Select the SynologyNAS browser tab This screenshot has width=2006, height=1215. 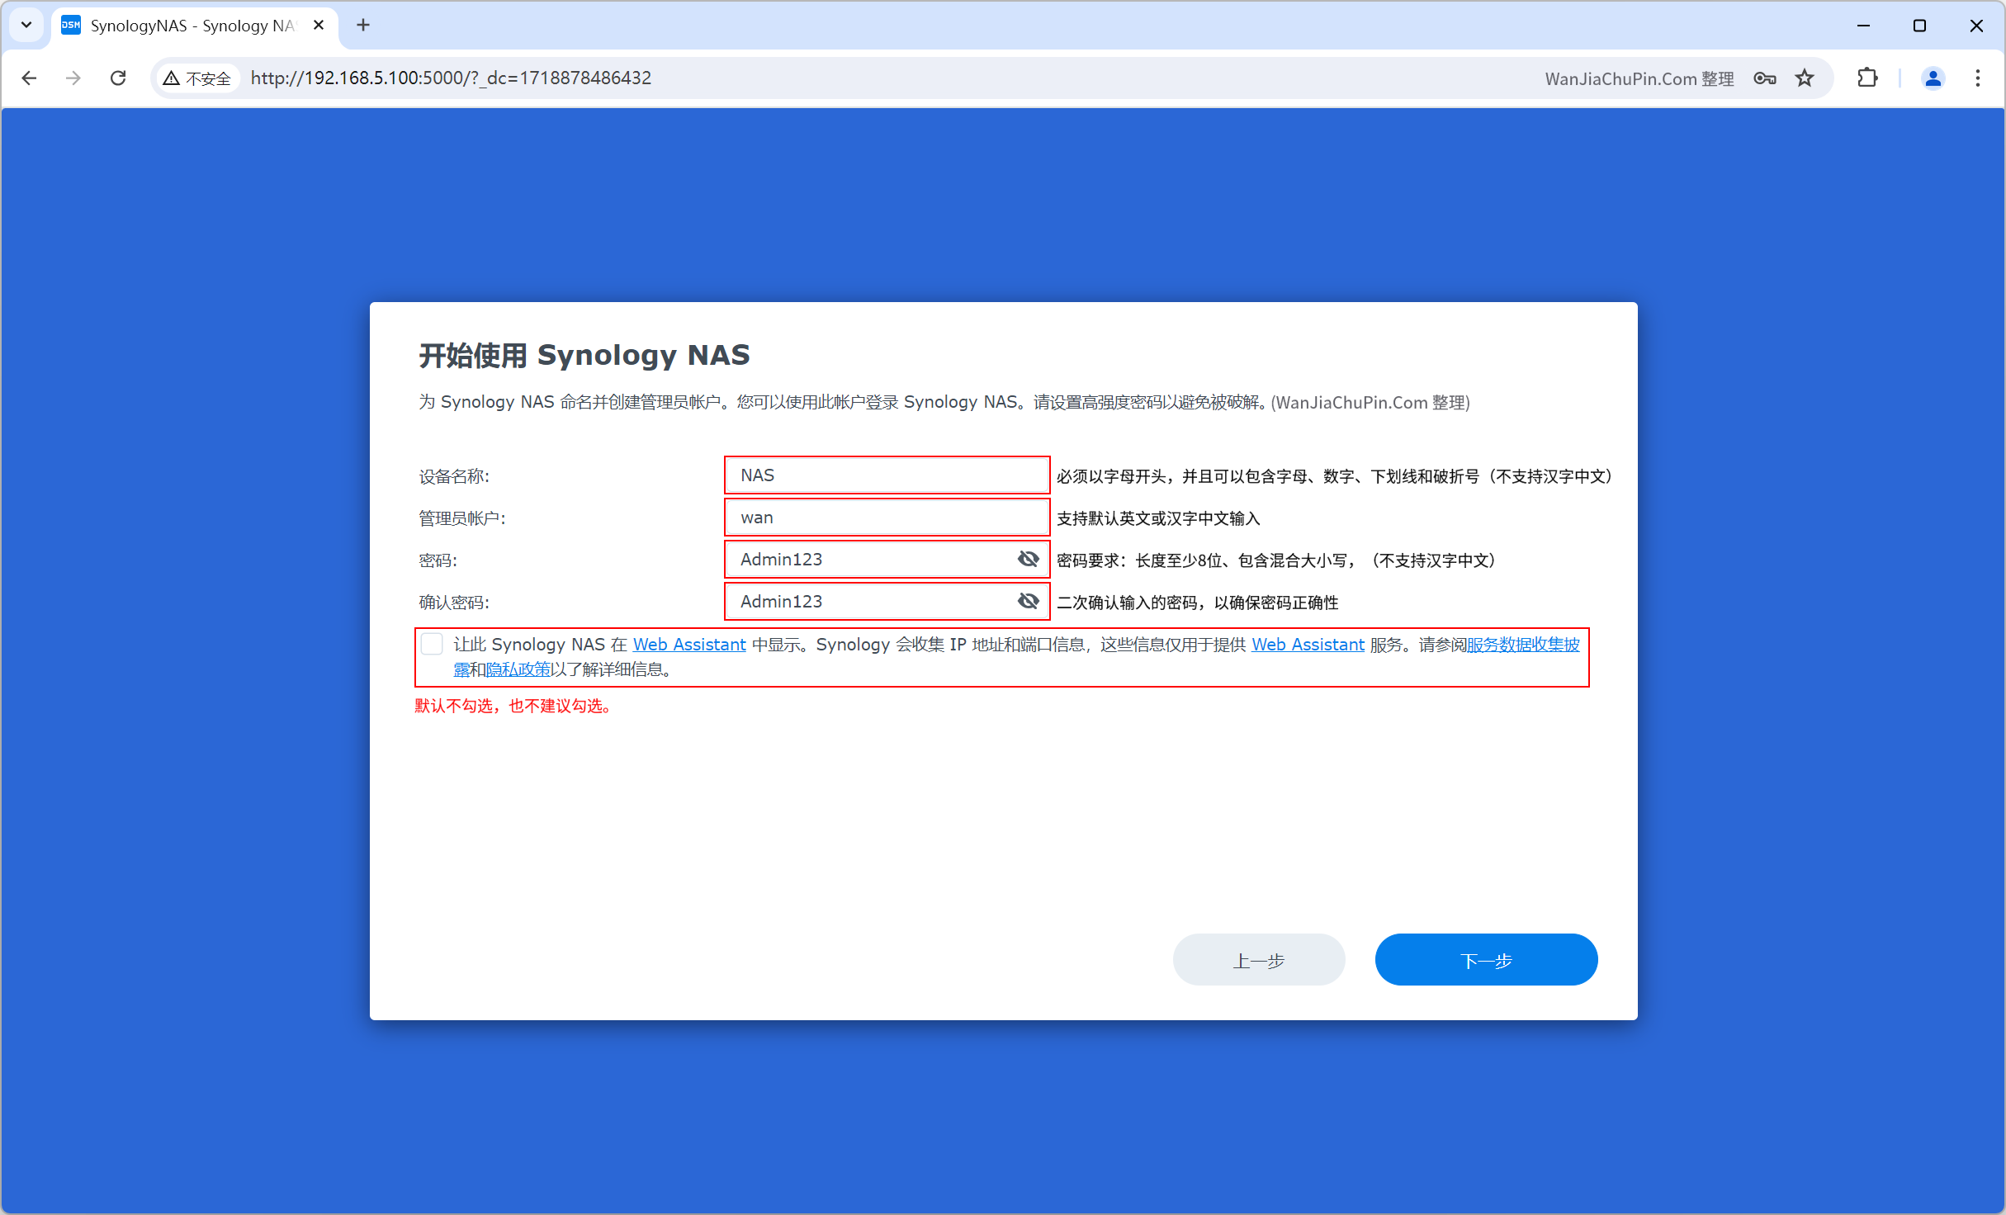coord(195,26)
